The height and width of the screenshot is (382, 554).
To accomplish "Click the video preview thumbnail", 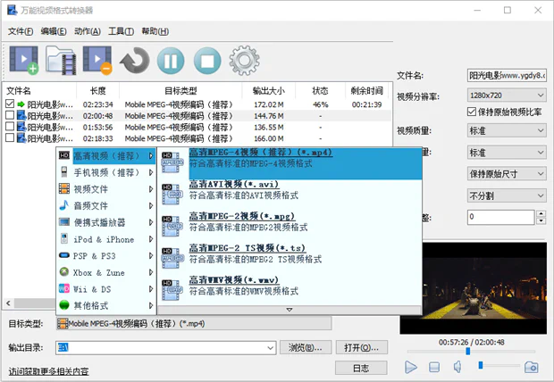I will coord(474,287).
